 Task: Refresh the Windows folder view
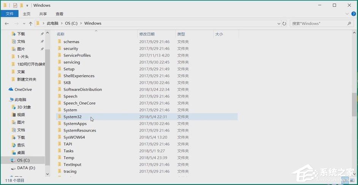[284, 24]
